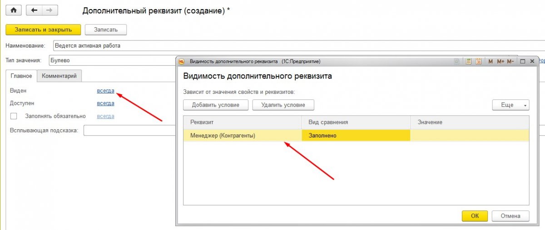Switch to the 'Комментарий' tab
The width and height of the screenshot is (545, 230).
click(x=59, y=76)
